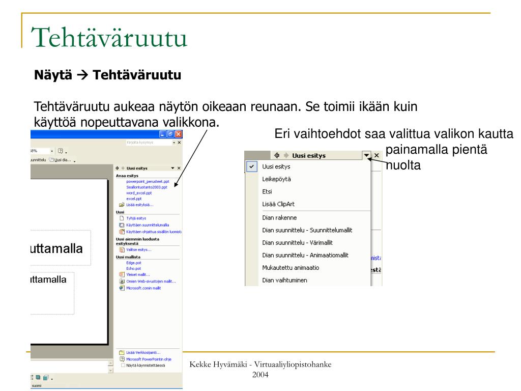Close the enlarged Uusi esitys task pane
This screenshot has height=391, width=521.
point(377,155)
